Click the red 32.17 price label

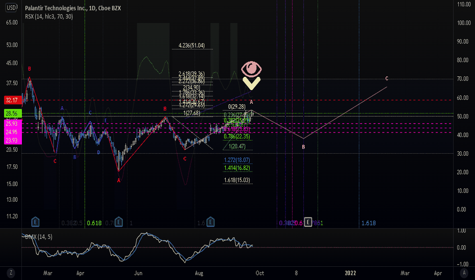click(x=12, y=100)
